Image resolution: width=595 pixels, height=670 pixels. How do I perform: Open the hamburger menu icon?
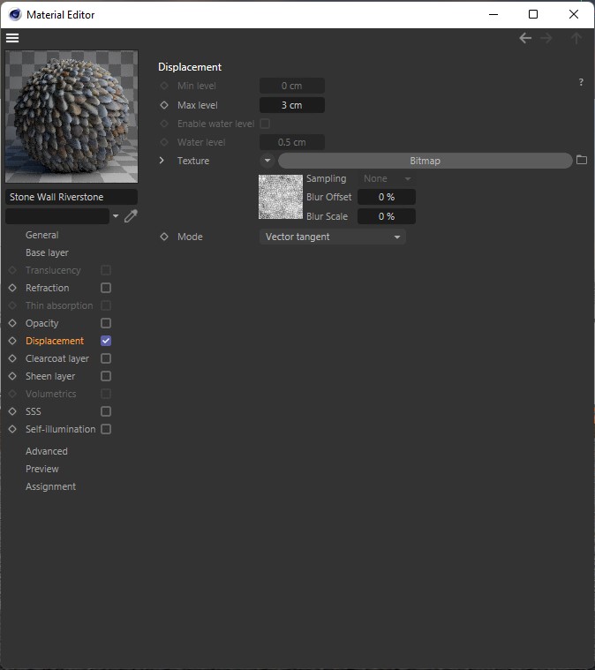[x=12, y=38]
